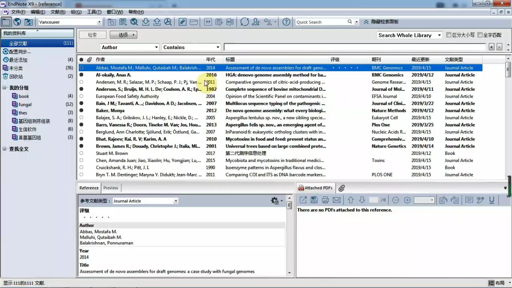Click the Find Full Text icon
The height and width of the screenshot is (288, 512).
click(168, 22)
